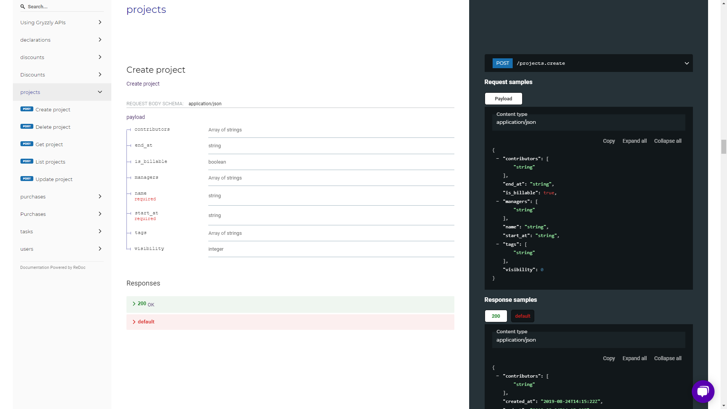Viewport: 727px width, 409px height.
Task: Collapse managers array in request sample
Action: point(497,201)
